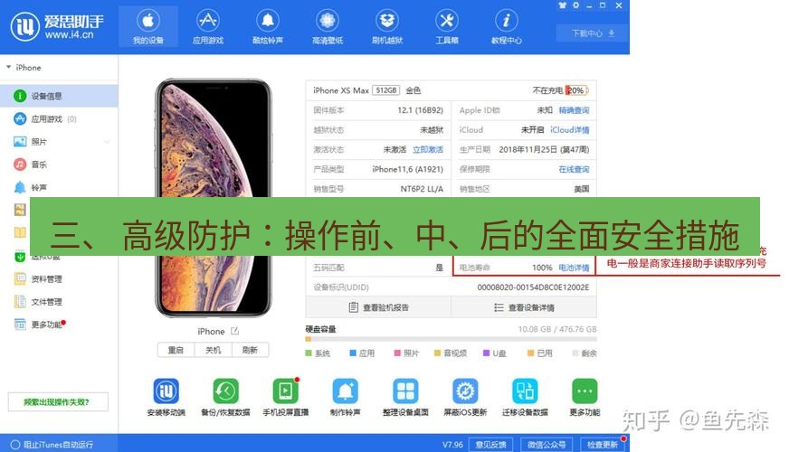The width and height of the screenshot is (789, 452).
Task: Click the V7.96 version label
Action: [x=452, y=445]
